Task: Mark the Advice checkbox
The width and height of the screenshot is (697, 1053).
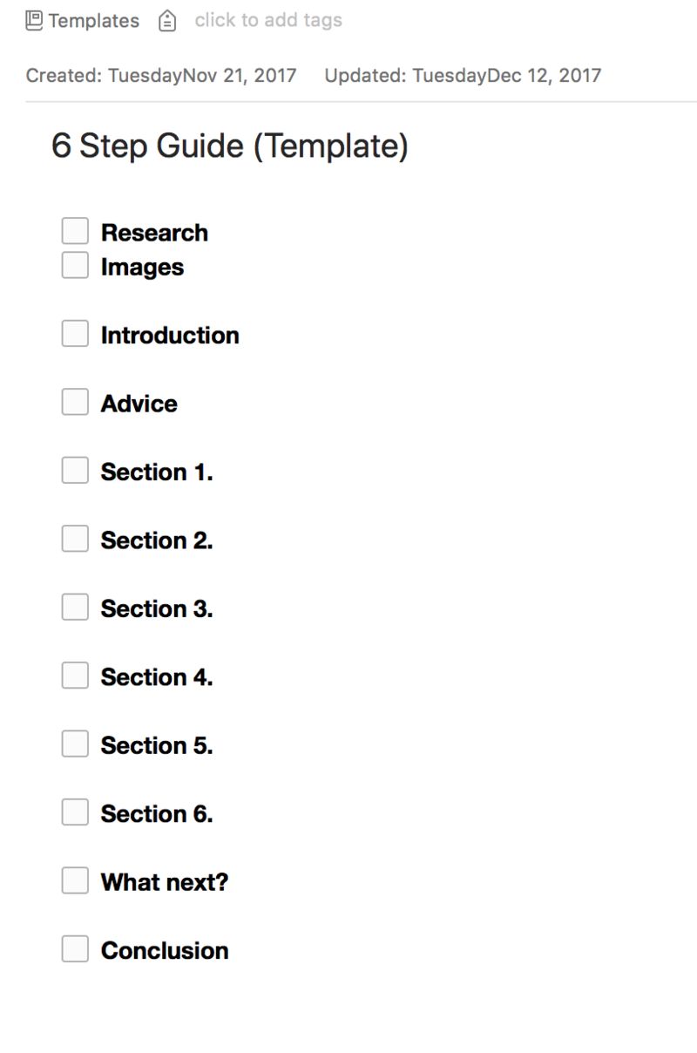Action: click(75, 402)
